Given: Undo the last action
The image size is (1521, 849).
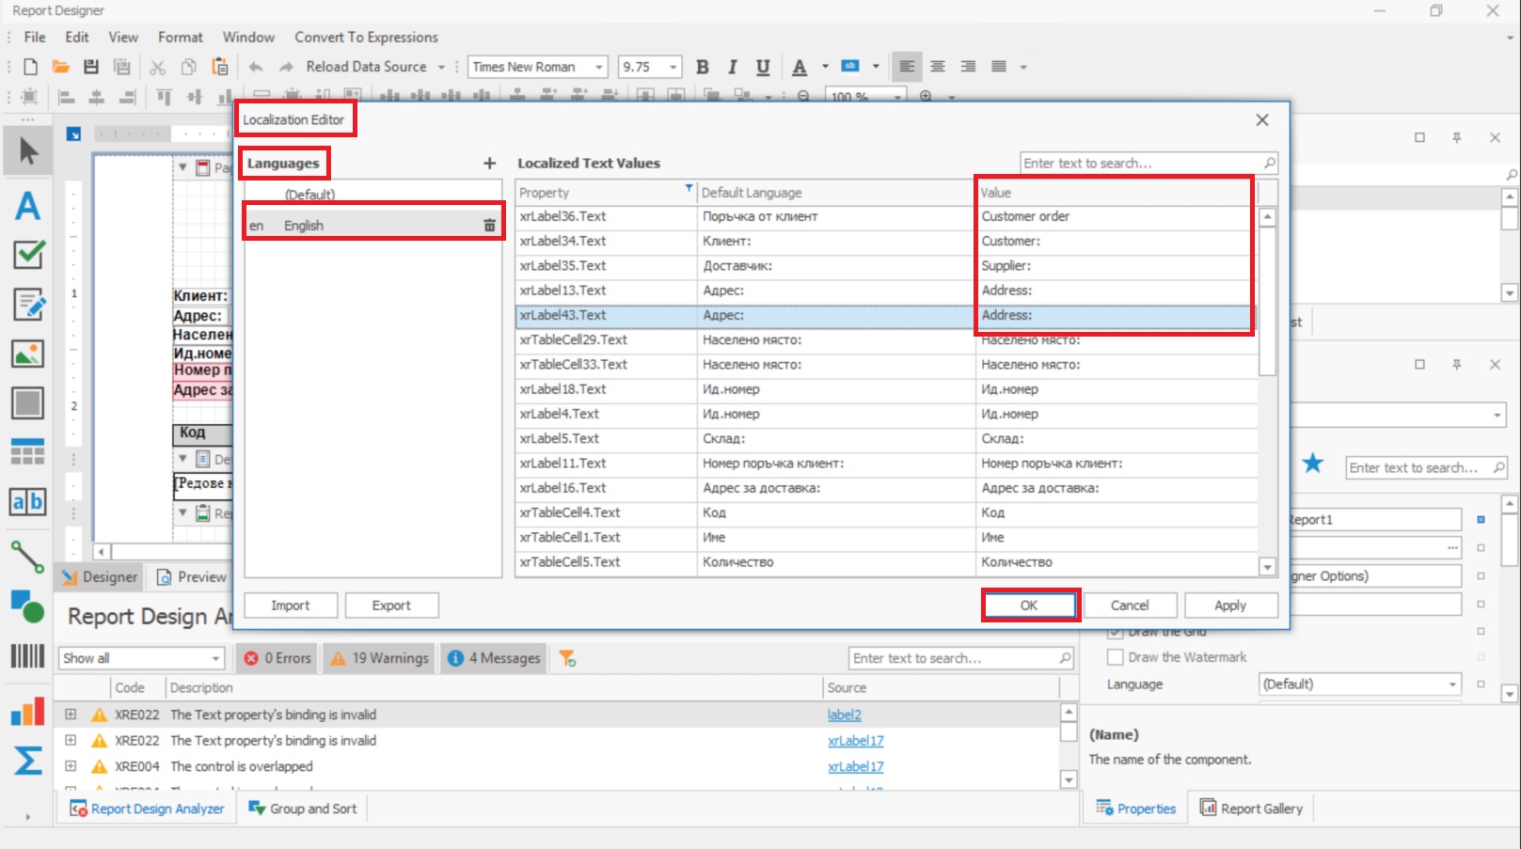Looking at the screenshot, I should [256, 67].
